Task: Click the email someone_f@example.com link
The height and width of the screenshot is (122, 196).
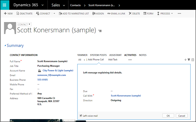Action: pyautogui.click(x=52, y=75)
